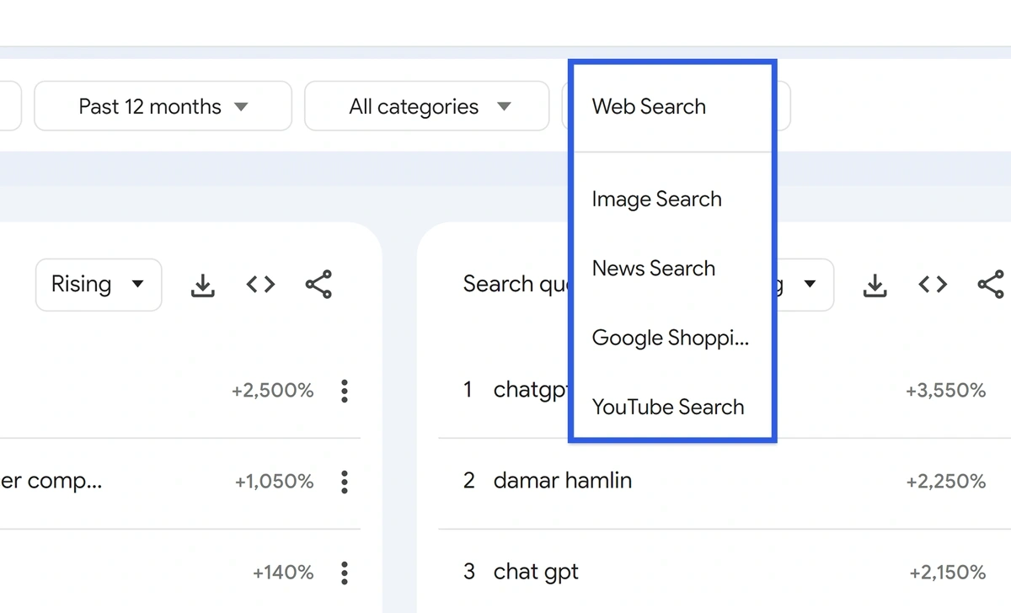Click the +2,150% growth value
This screenshot has height=613, width=1011.
(947, 573)
